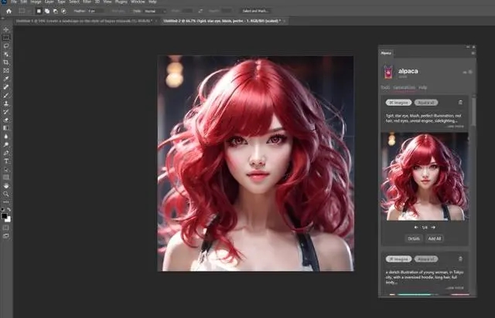Image resolution: width=495 pixels, height=318 pixels.
Task: Select the Spot Healing Brush tool
Action: click(x=6, y=87)
